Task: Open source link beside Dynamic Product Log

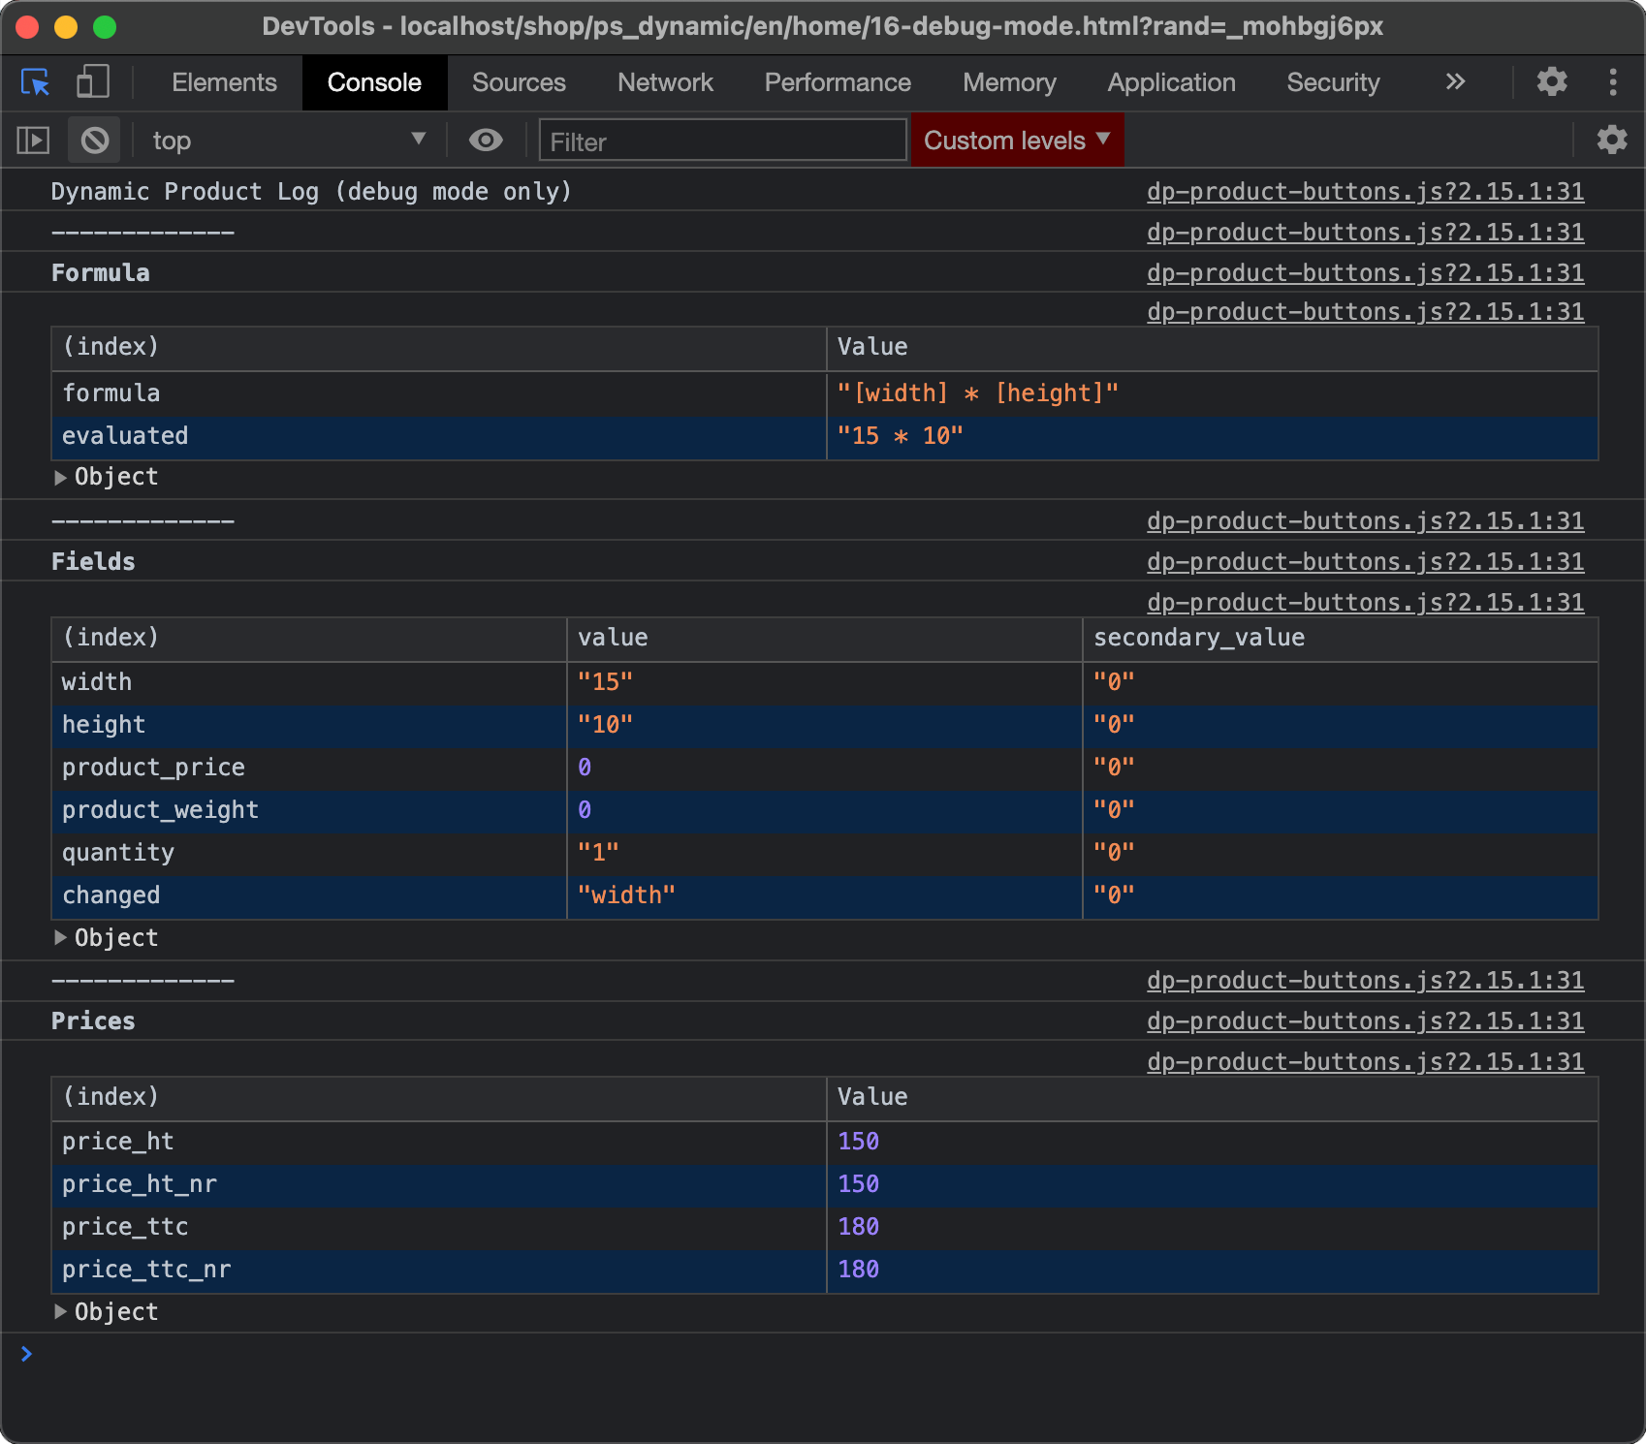Action: [x=1365, y=192]
